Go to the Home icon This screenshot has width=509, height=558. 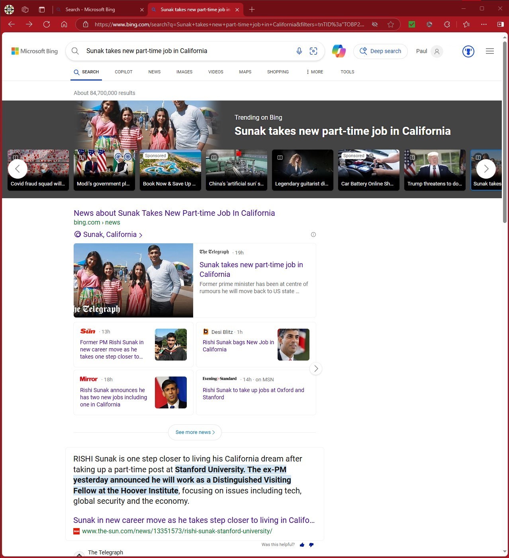(x=64, y=24)
